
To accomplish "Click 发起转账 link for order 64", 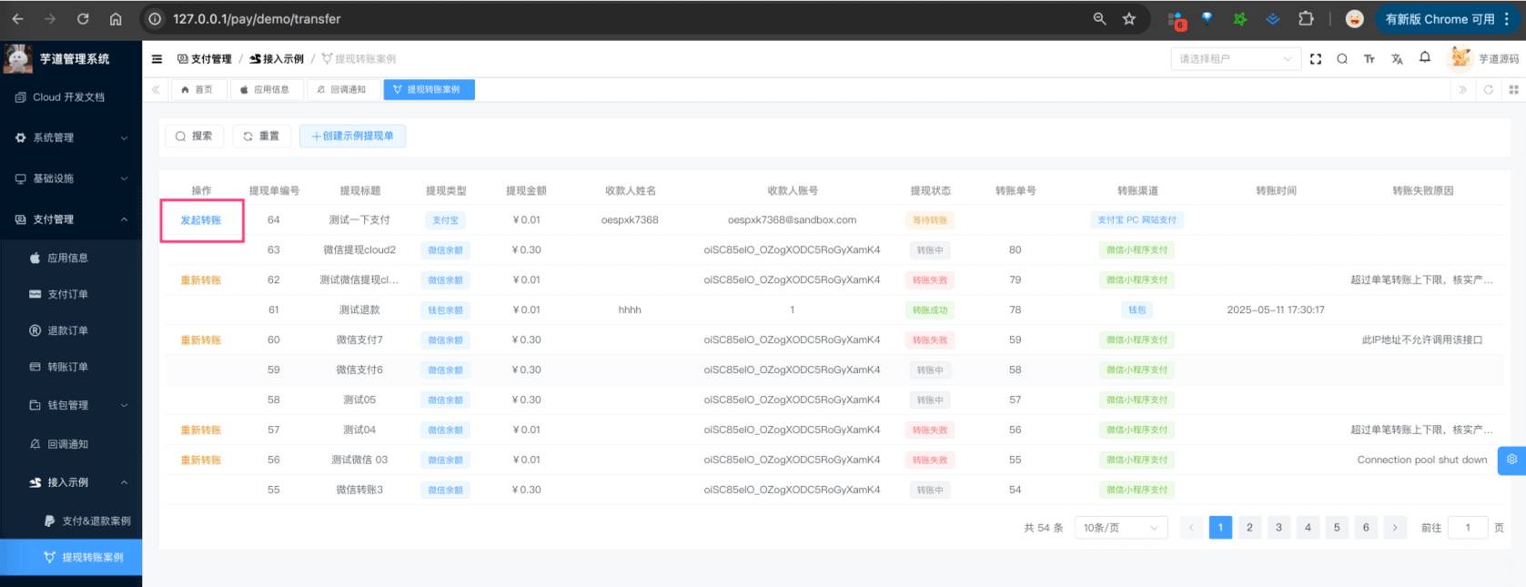I will click(201, 220).
